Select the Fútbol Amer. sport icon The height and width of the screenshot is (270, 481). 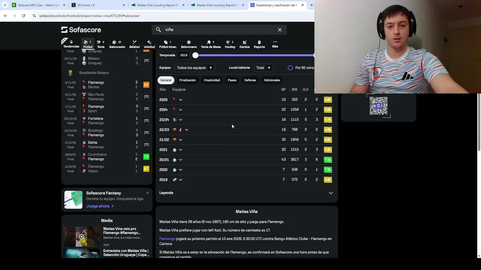(168, 44)
